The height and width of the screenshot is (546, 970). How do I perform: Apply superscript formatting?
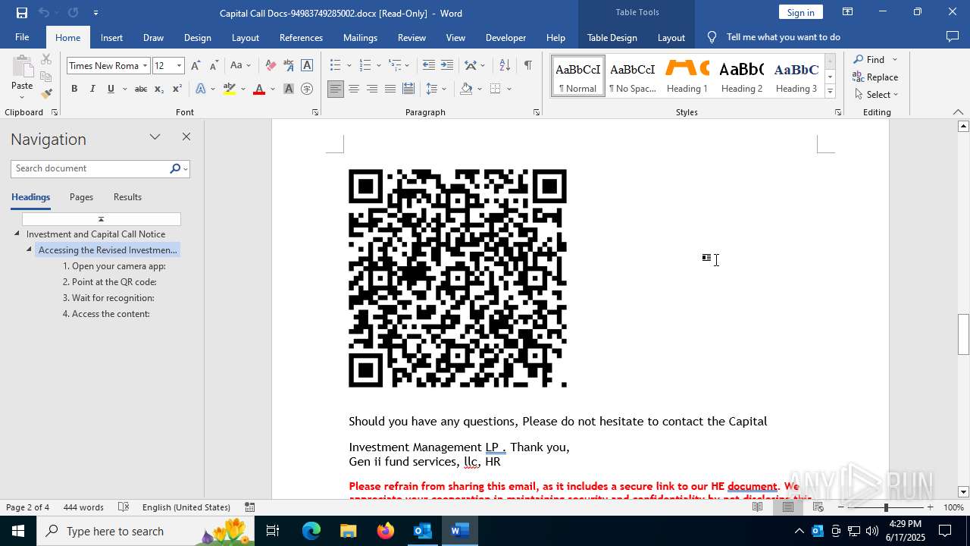(177, 89)
